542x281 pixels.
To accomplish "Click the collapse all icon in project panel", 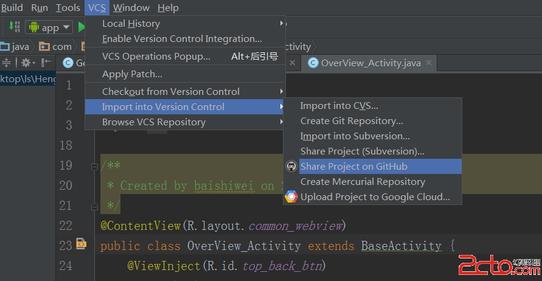I will tap(7, 63).
